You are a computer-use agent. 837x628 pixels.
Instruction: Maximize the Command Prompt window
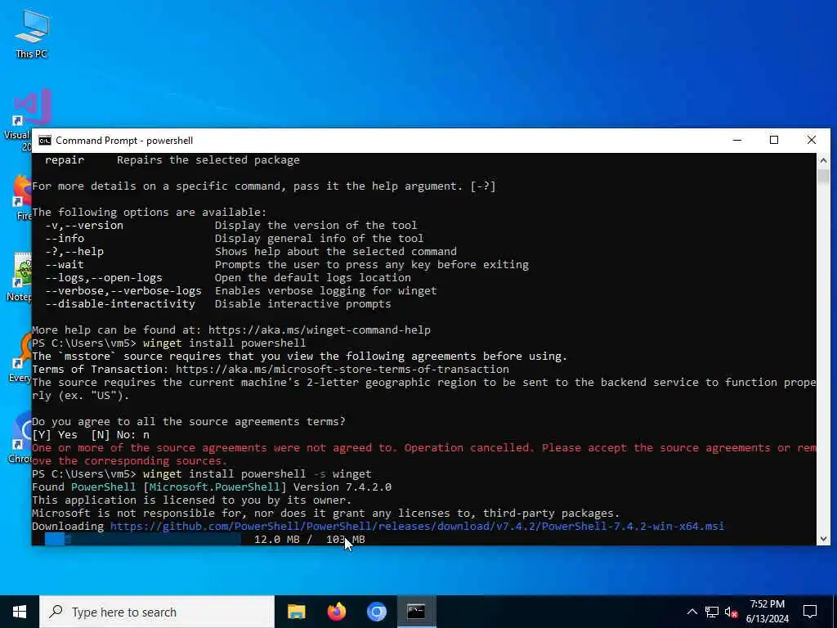pyautogui.click(x=774, y=140)
